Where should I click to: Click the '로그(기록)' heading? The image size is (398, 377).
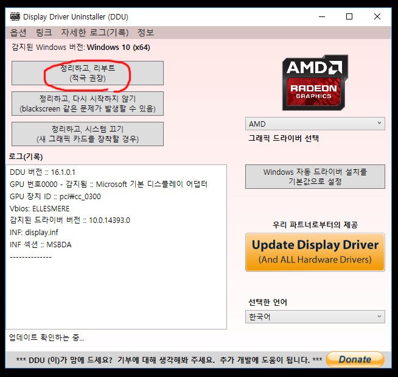[26, 157]
